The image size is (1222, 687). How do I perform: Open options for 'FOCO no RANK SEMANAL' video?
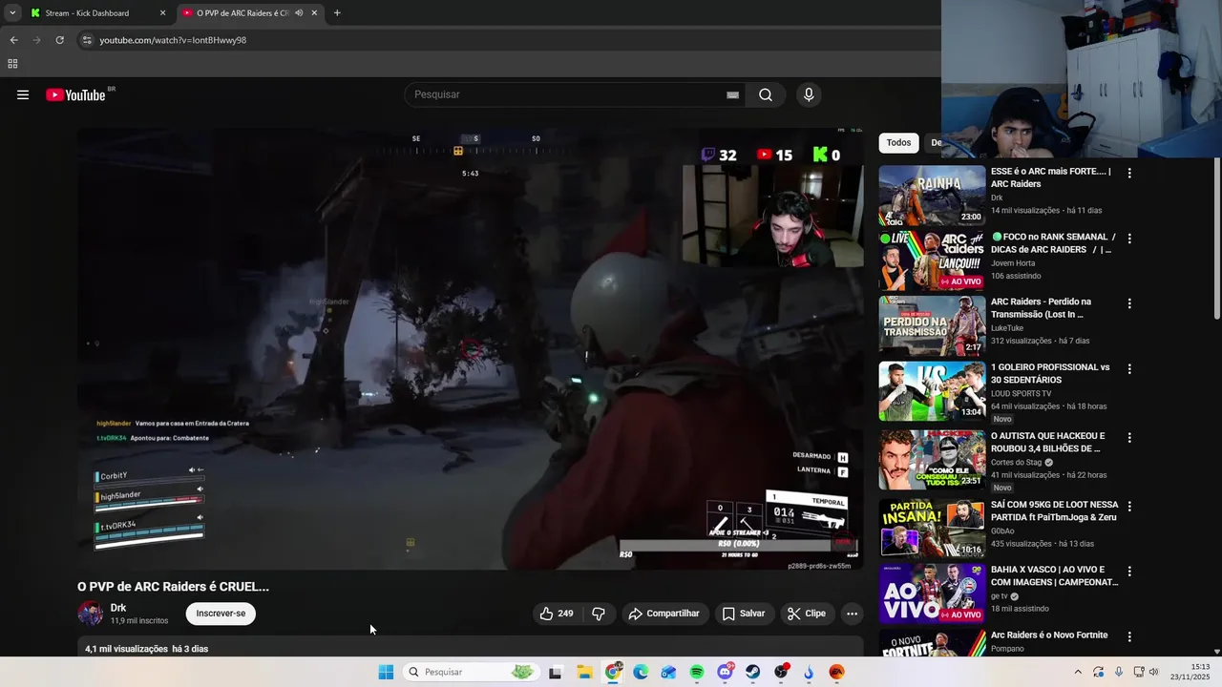coord(1129,239)
